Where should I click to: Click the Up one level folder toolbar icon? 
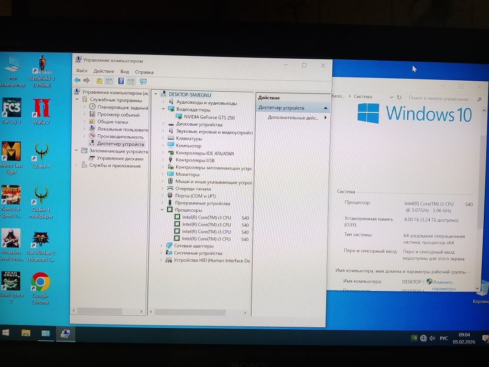point(99,81)
